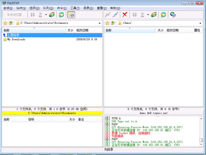Click the pause icon in the left toolbar
The height and width of the screenshot is (155, 206).
point(33,15)
